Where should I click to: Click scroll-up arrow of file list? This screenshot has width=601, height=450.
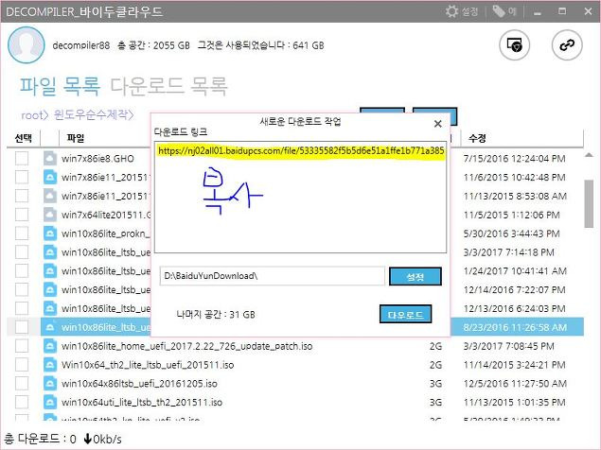pyautogui.click(x=589, y=155)
